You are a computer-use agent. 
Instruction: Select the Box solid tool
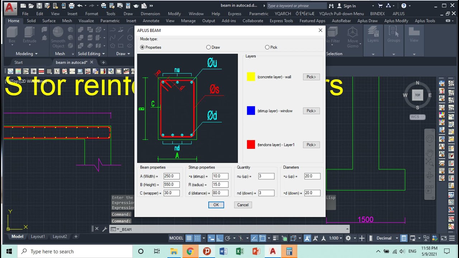coord(12,35)
